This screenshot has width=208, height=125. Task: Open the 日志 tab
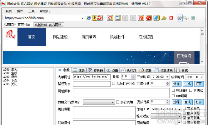(182, 70)
